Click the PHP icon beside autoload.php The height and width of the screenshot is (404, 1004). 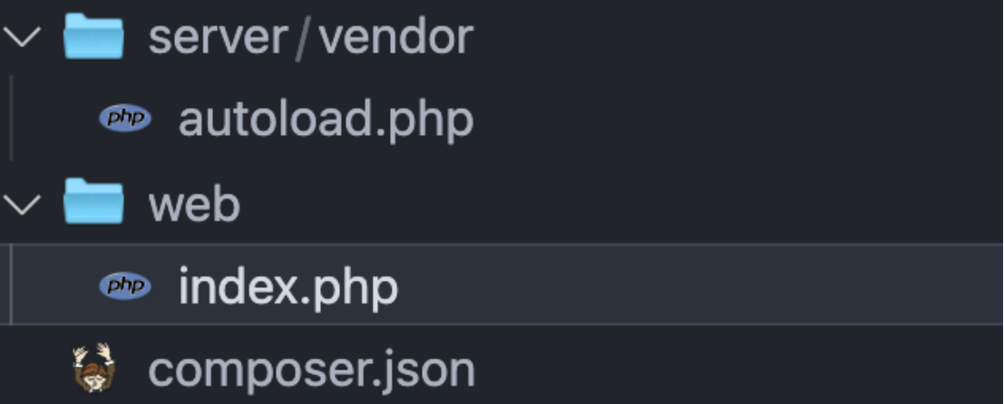coord(125,119)
